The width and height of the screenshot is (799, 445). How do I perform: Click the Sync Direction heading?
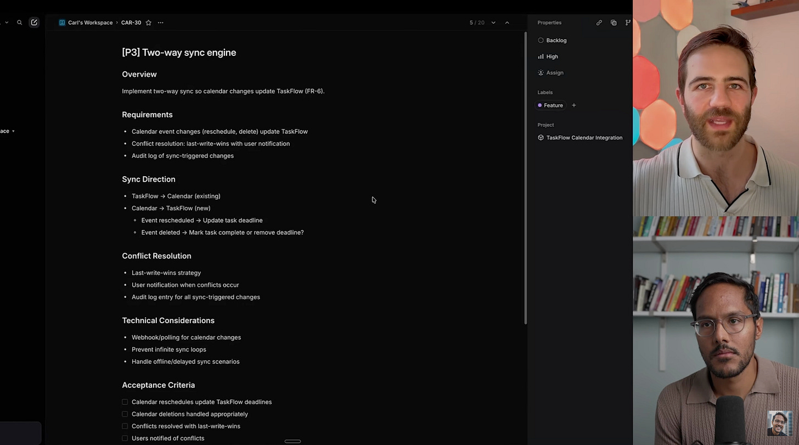(149, 179)
